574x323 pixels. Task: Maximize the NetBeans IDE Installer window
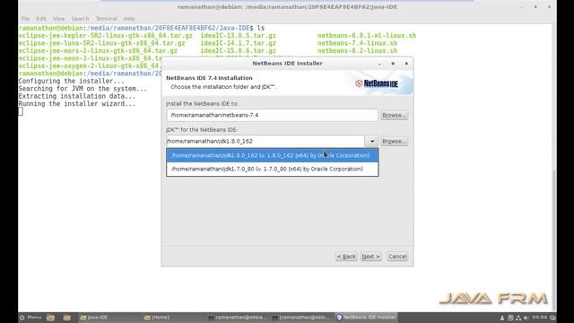[393, 64]
